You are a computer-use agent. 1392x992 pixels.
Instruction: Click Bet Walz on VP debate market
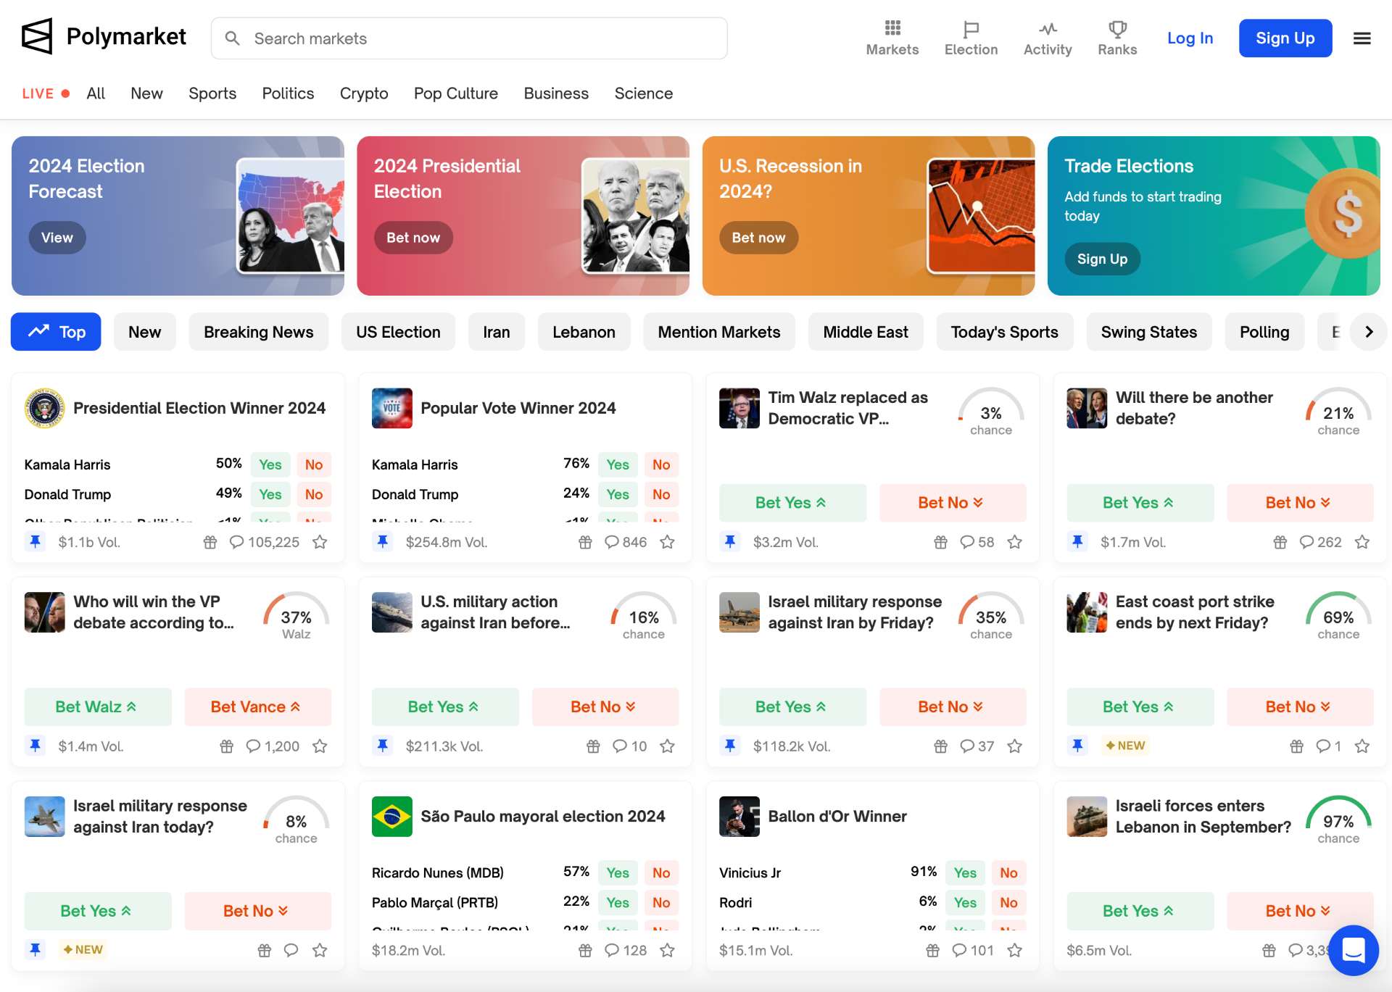click(x=98, y=707)
